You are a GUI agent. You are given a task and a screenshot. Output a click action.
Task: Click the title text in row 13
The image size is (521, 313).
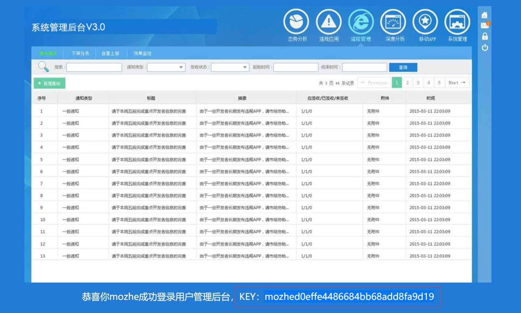pos(149,256)
